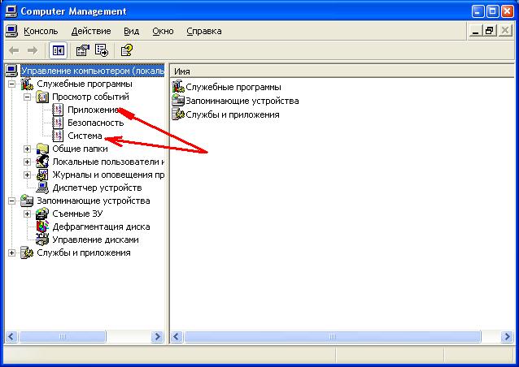This screenshot has height=367, width=519.
Task: Click tree pane horizontal scrollbar right arrow
Action: click(157, 337)
